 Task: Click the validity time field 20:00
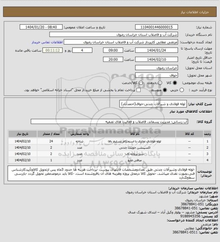pyautogui.click(x=113, y=59)
